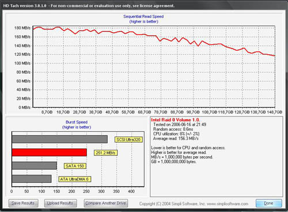Select the SCSI Ultra320 label
This screenshot has width=288, height=212.
tap(128, 139)
